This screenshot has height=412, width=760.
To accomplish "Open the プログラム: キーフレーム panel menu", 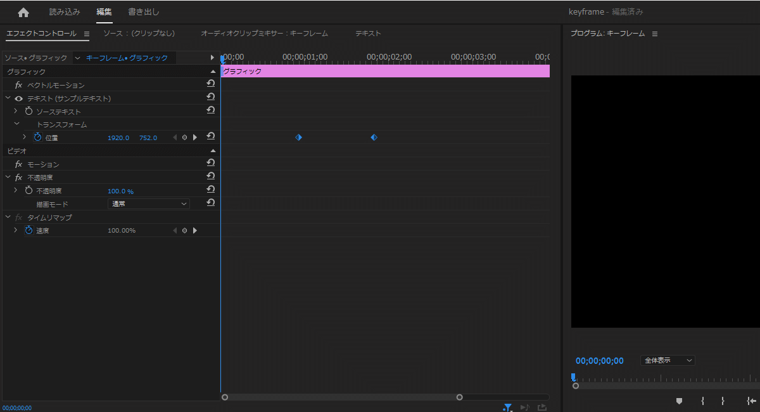I will click(655, 34).
